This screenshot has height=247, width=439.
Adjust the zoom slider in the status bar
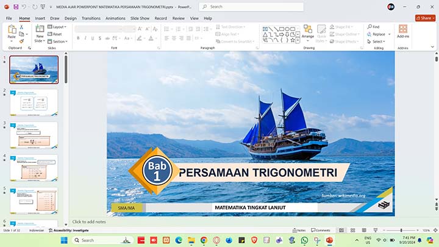401,230
